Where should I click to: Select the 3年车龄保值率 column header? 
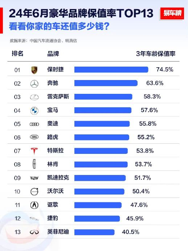pyautogui.click(x=156, y=54)
